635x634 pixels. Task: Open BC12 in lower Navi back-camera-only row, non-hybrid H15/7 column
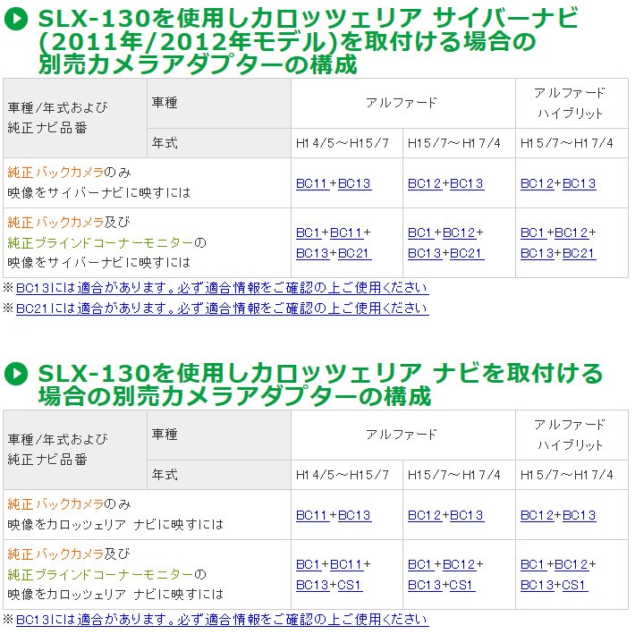425,515
